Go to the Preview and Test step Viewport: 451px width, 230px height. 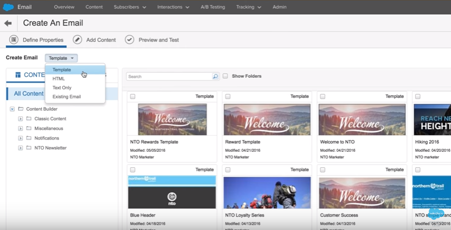(152, 40)
